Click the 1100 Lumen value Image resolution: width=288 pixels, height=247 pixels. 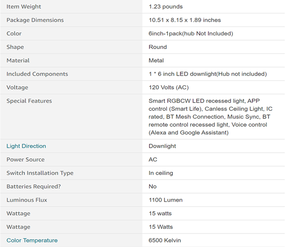pyautogui.click(x=166, y=200)
